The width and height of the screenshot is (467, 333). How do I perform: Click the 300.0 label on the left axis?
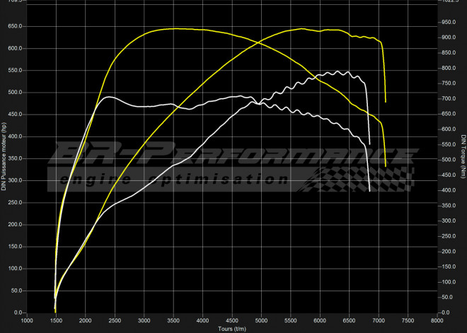coord(15,181)
